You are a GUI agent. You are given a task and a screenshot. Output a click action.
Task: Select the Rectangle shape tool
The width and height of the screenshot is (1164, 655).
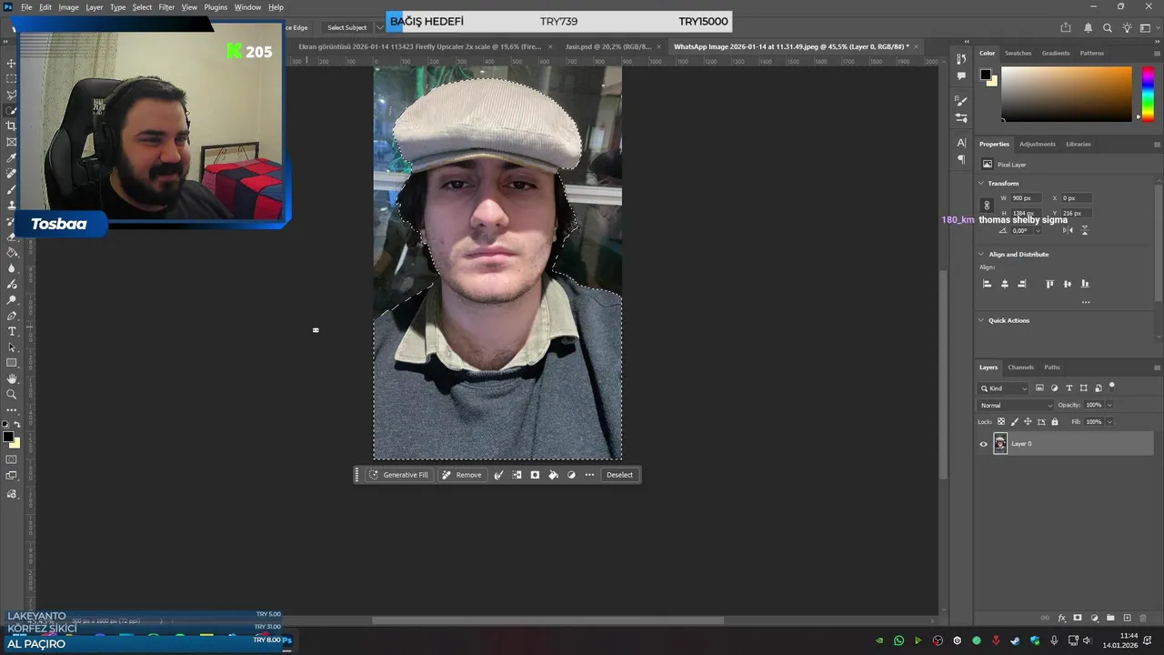pos(12,363)
